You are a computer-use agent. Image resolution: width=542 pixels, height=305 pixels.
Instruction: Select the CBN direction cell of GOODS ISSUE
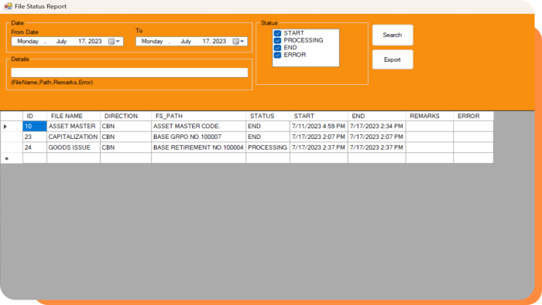[x=125, y=147]
